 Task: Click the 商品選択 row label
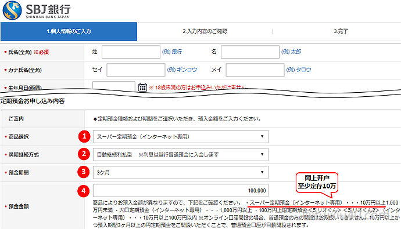19,137
